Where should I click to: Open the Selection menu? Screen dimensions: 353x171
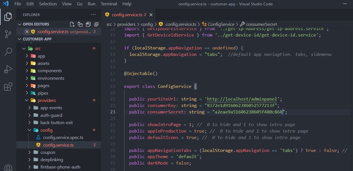[48, 4]
